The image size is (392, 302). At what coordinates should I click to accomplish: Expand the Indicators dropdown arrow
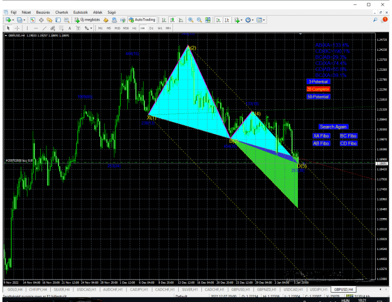click(241, 20)
